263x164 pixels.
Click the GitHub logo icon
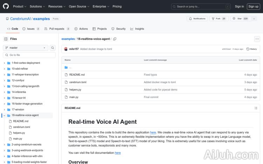(6, 6)
